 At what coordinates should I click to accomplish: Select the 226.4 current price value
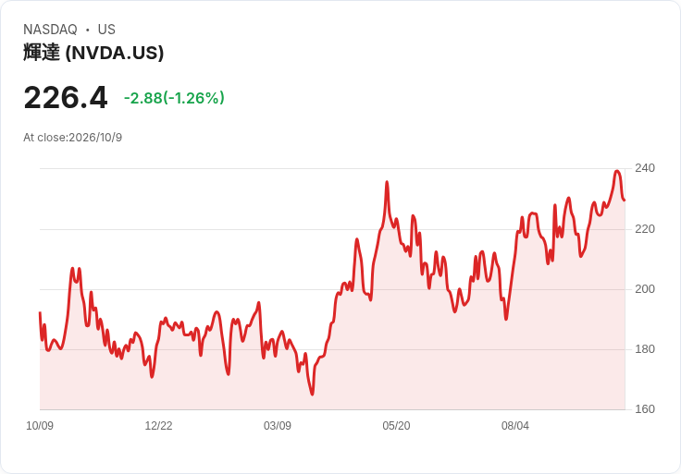point(66,98)
